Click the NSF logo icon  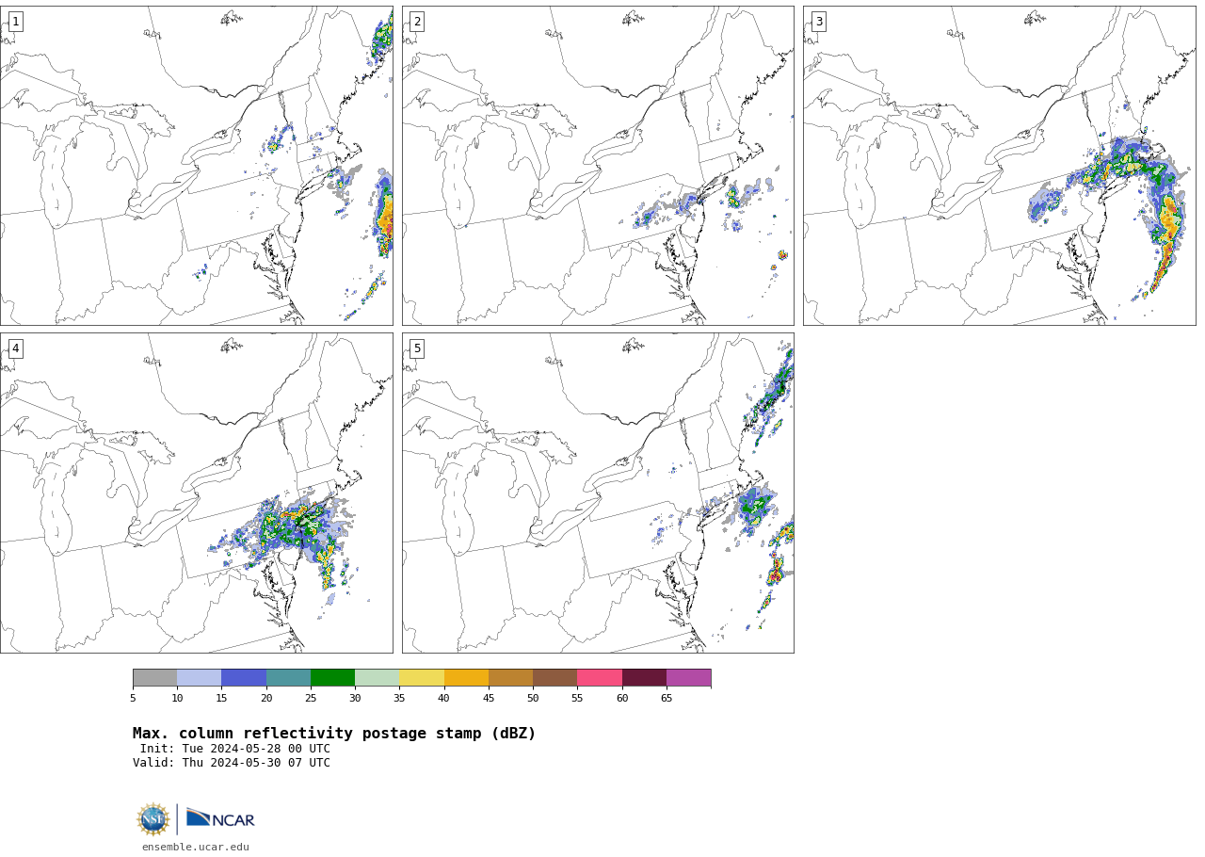(x=153, y=819)
